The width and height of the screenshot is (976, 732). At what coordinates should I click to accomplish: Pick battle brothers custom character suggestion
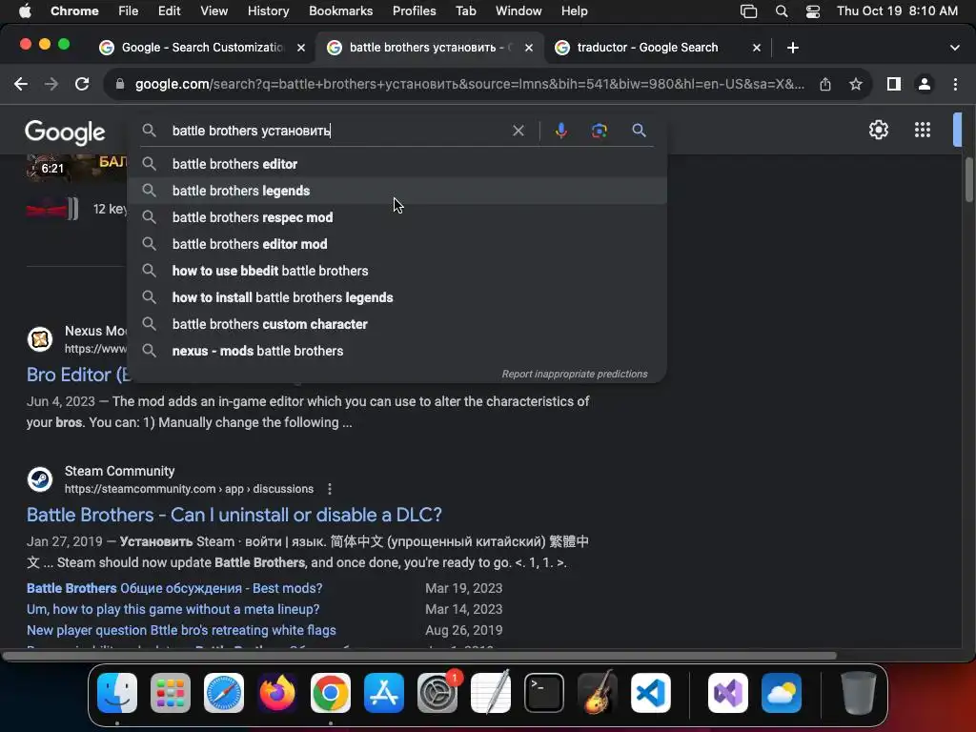(396, 325)
